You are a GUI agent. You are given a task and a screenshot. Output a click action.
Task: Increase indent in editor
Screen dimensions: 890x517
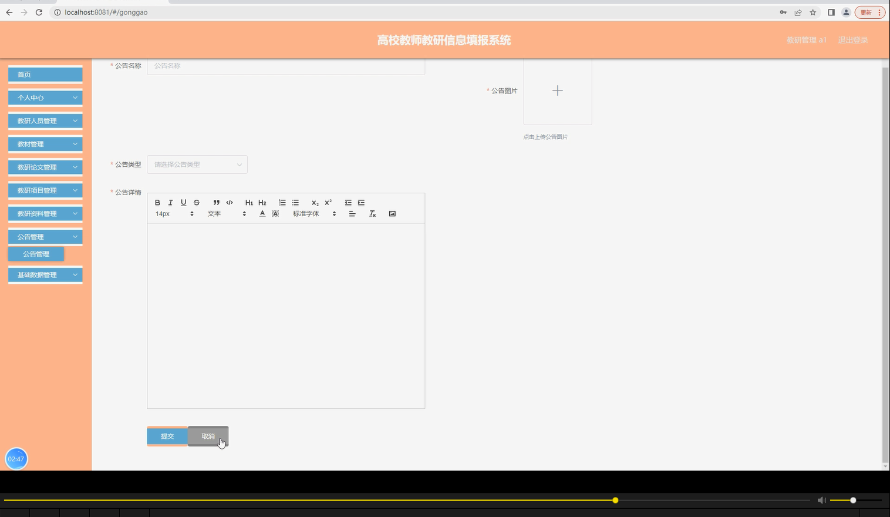tap(361, 203)
